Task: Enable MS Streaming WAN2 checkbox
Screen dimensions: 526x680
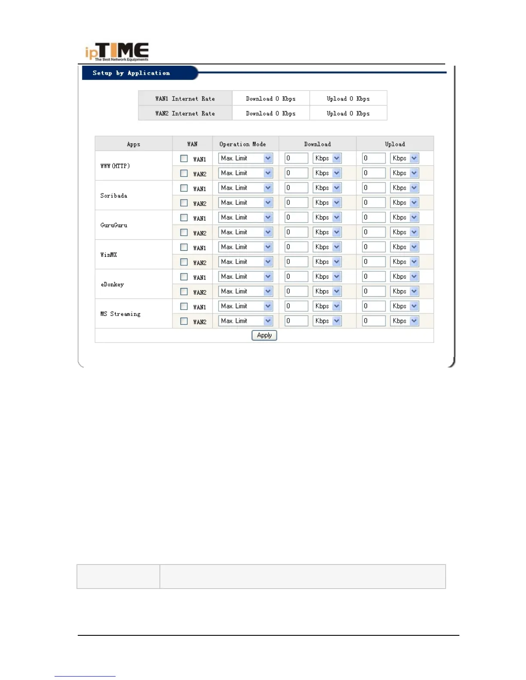Action: (x=184, y=321)
